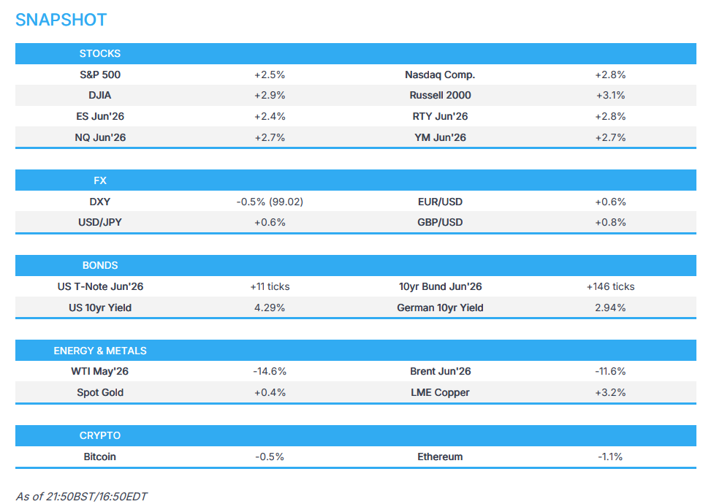Click the Spot Gold label

[100, 393]
